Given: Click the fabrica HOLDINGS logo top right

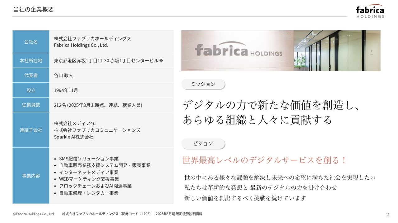Looking at the screenshot, I should pos(370,11).
